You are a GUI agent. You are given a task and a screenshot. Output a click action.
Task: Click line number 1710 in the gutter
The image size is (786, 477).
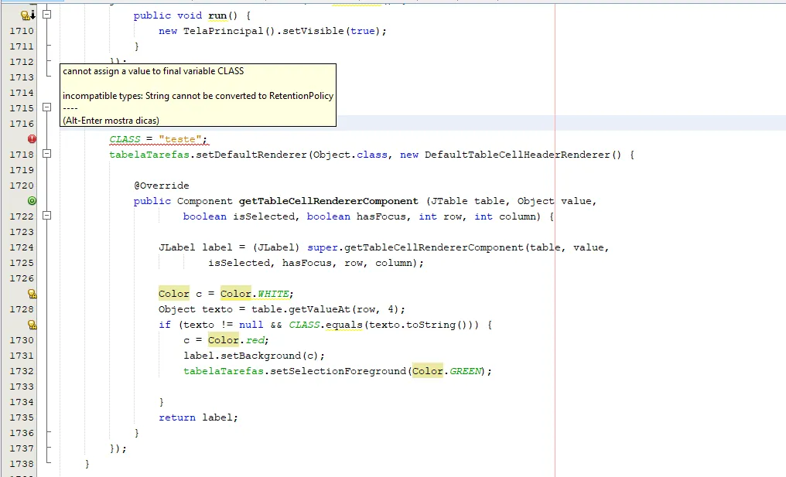22,31
